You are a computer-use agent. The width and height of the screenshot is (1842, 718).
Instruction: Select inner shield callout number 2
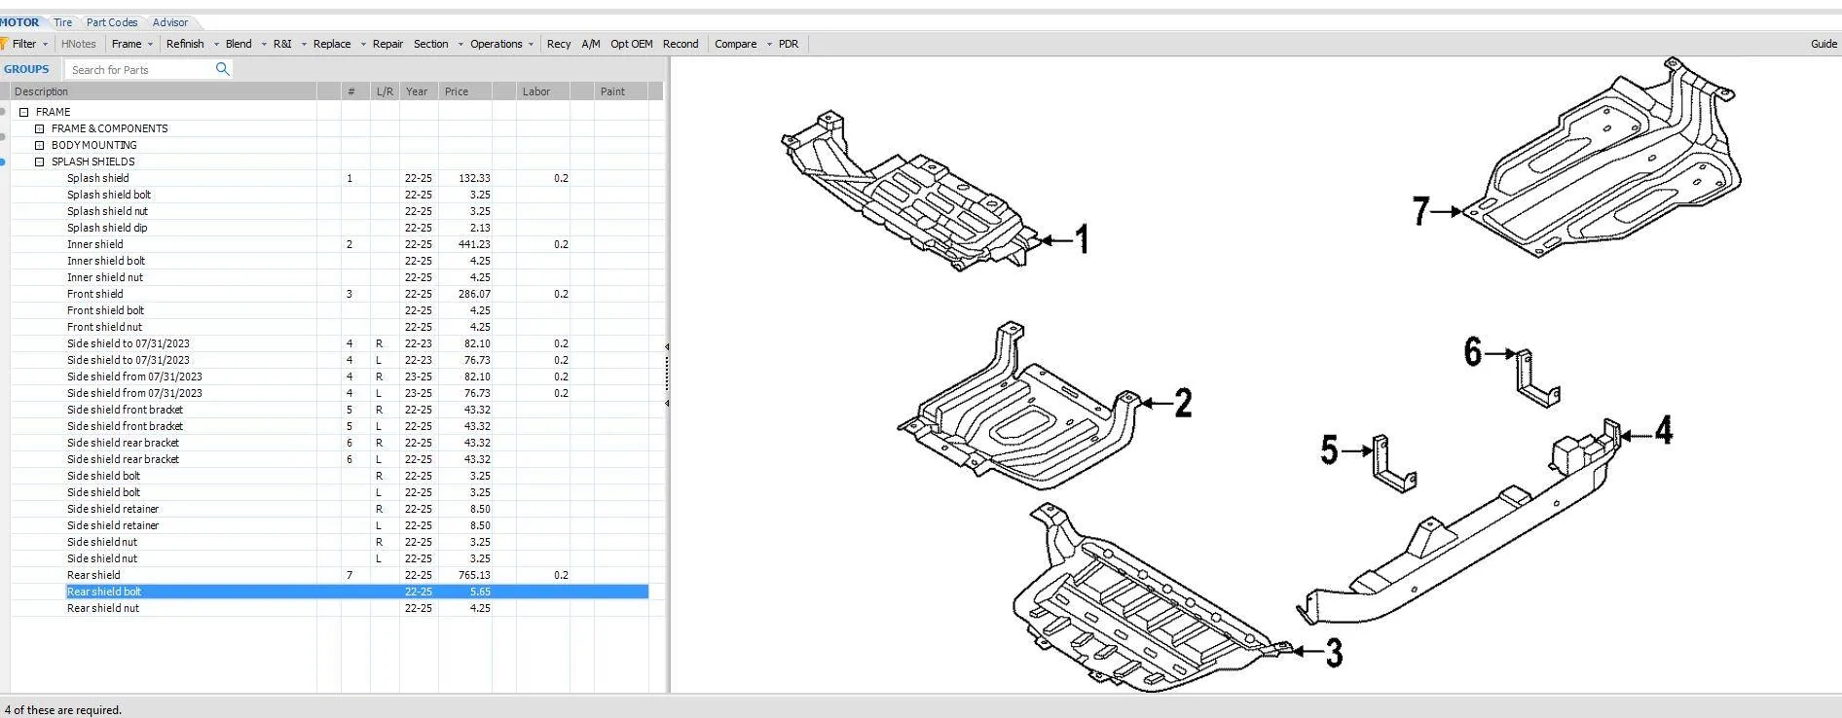tap(1183, 403)
